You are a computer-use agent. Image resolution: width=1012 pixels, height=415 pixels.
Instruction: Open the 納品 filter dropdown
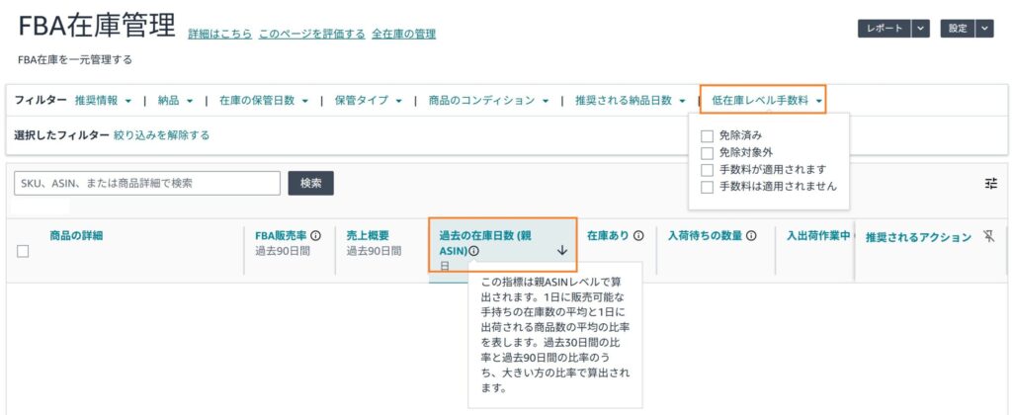pos(176,101)
